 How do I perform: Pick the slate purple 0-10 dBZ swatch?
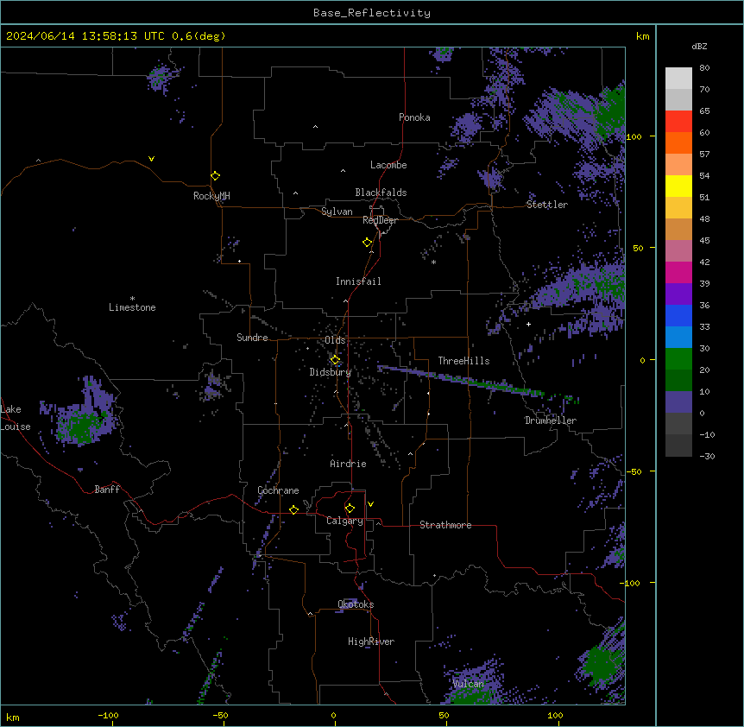pyautogui.click(x=678, y=402)
